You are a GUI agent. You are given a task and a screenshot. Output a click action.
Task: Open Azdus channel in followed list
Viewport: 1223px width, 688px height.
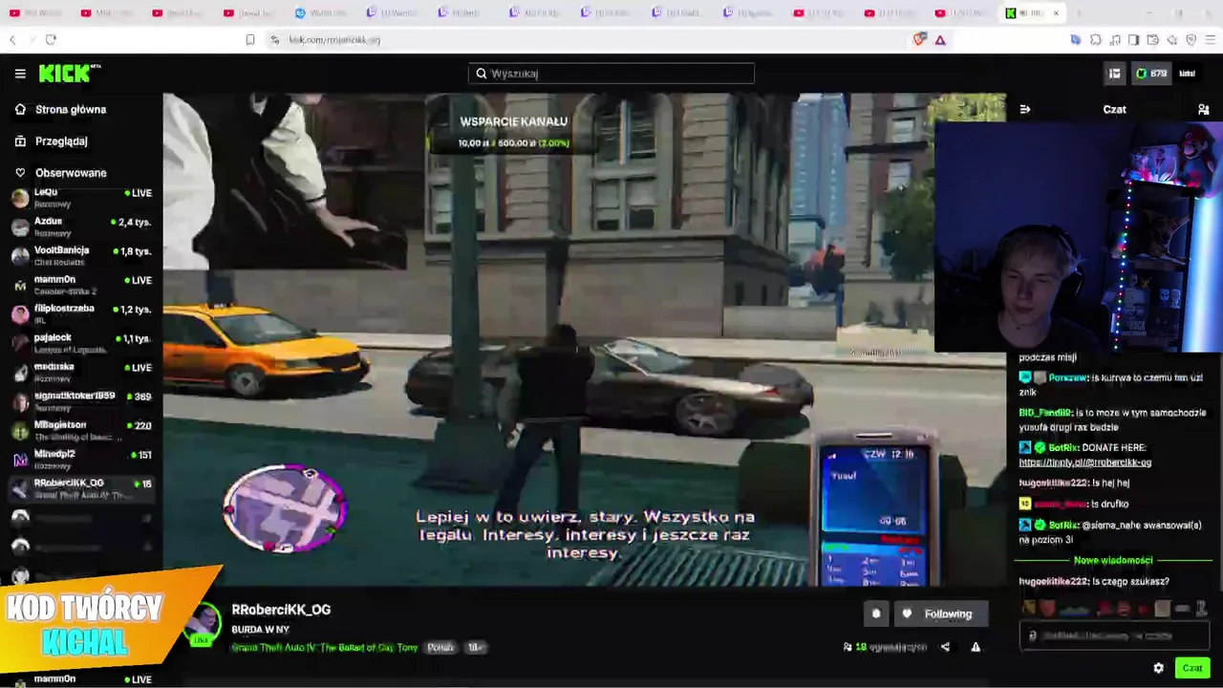[81, 226]
